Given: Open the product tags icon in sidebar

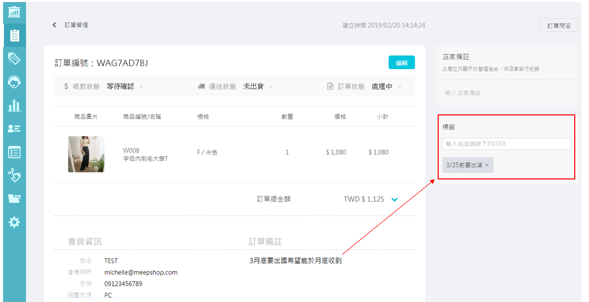Looking at the screenshot, I should point(14,58).
